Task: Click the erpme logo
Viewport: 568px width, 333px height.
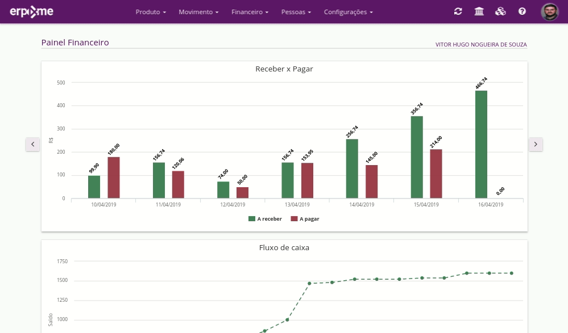Action: tap(33, 11)
